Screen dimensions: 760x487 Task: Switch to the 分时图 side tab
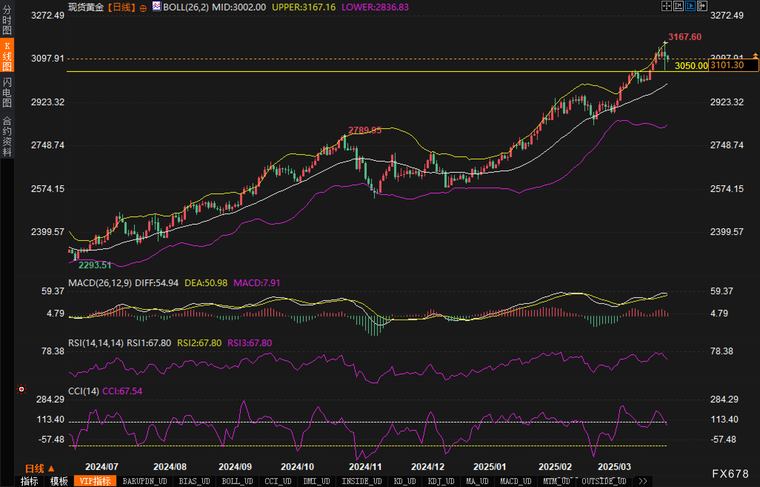(7, 20)
